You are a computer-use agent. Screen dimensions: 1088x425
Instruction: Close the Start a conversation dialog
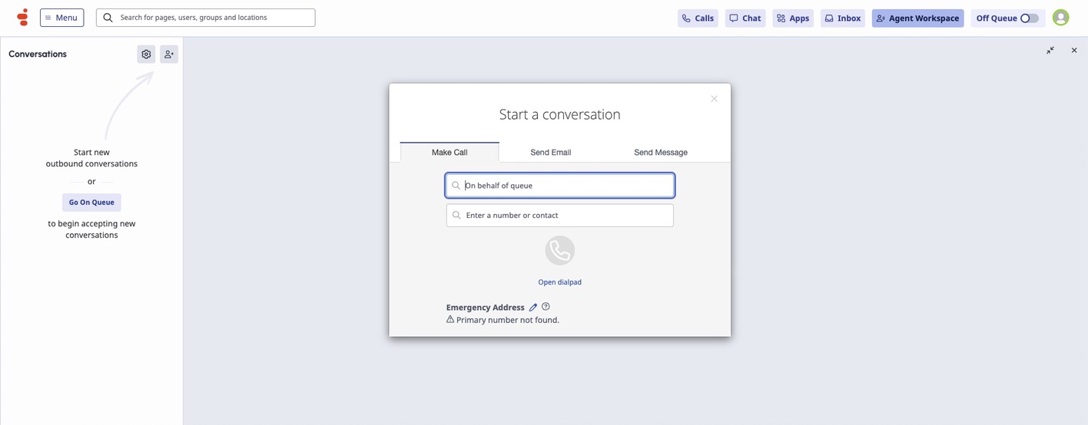(714, 99)
